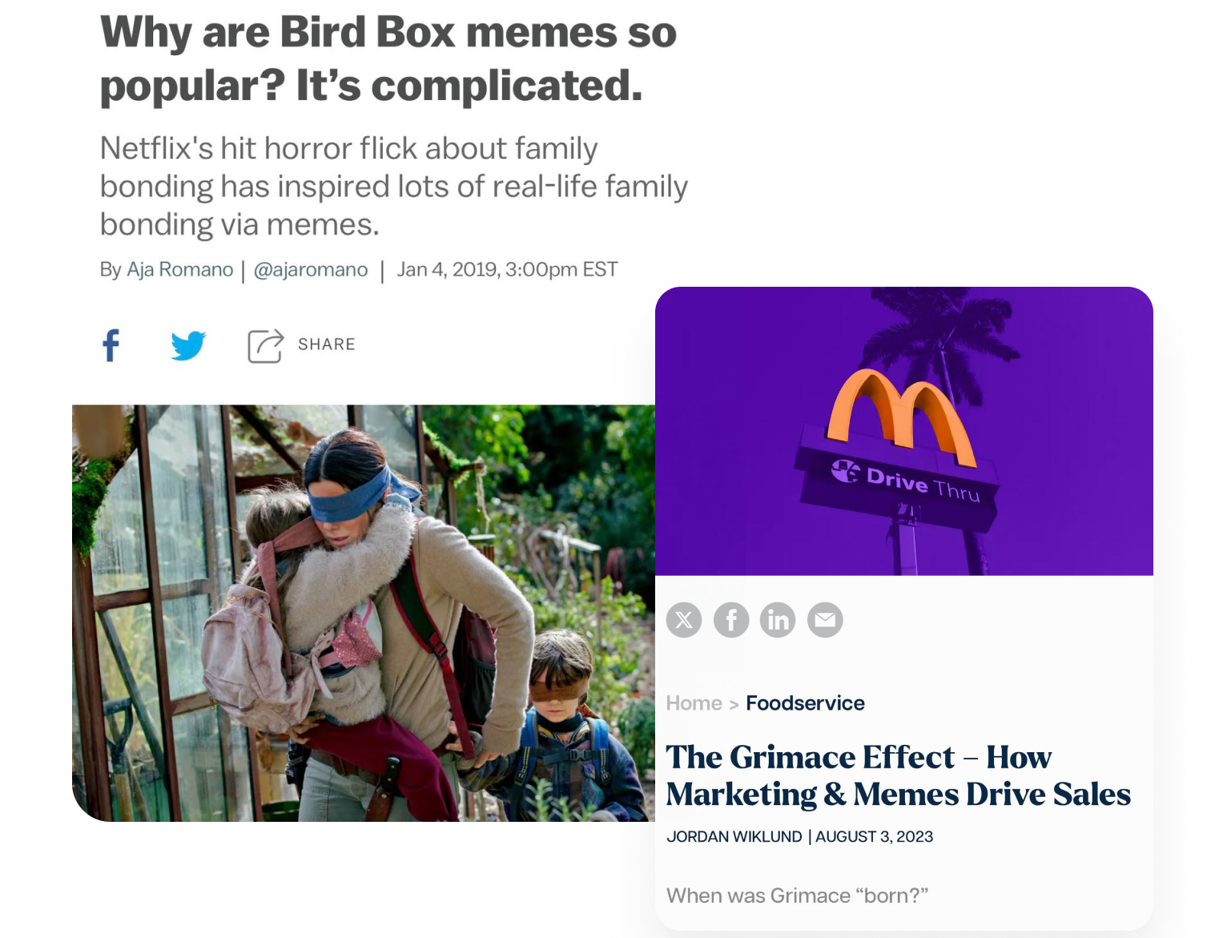Image resolution: width=1211 pixels, height=938 pixels.
Task: Share Bird Box article on Facebook
Action: (111, 345)
